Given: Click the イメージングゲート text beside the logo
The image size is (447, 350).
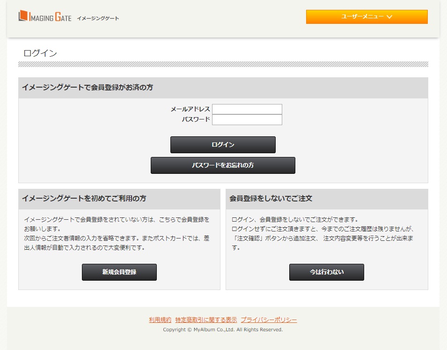Looking at the screenshot, I should (x=98, y=18).
